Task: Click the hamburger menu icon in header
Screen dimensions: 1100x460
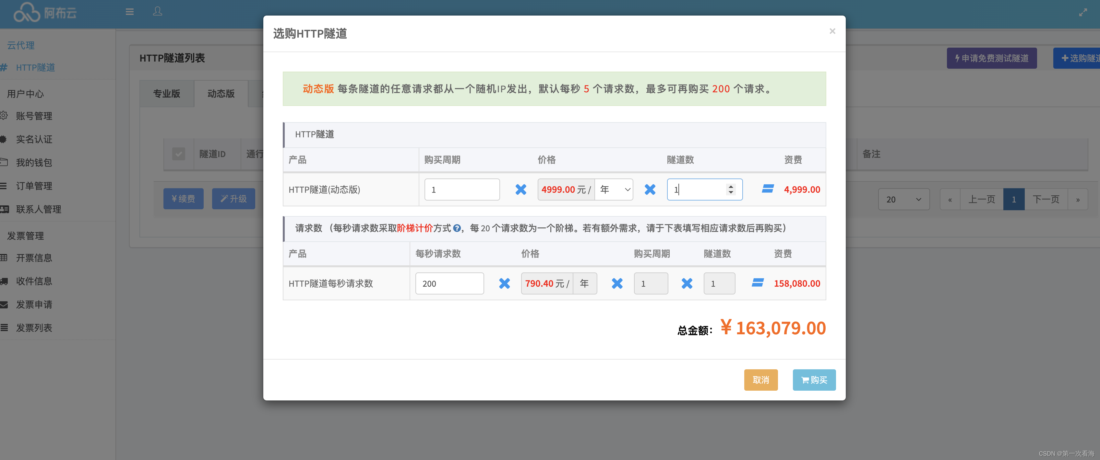Action: 129,12
